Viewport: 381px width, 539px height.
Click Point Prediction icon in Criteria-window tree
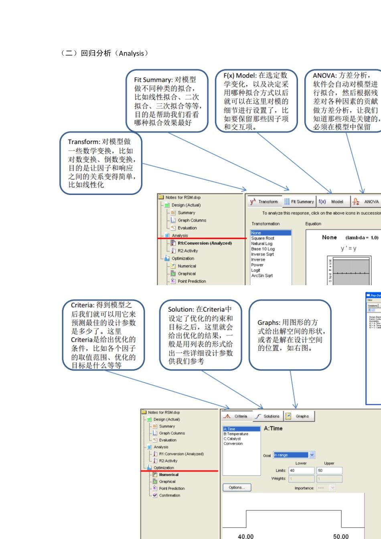pyautogui.click(x=155, y=488)
